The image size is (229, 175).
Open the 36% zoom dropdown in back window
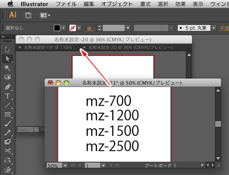(36, 130)
